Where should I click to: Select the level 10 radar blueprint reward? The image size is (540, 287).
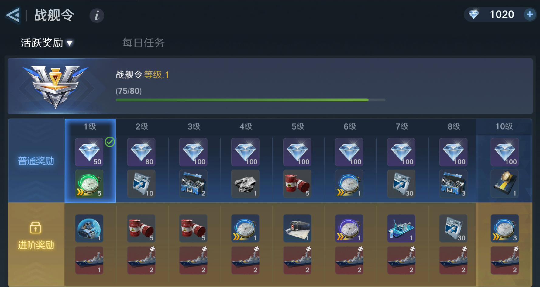pyautogui.click(x=505, y=184)
